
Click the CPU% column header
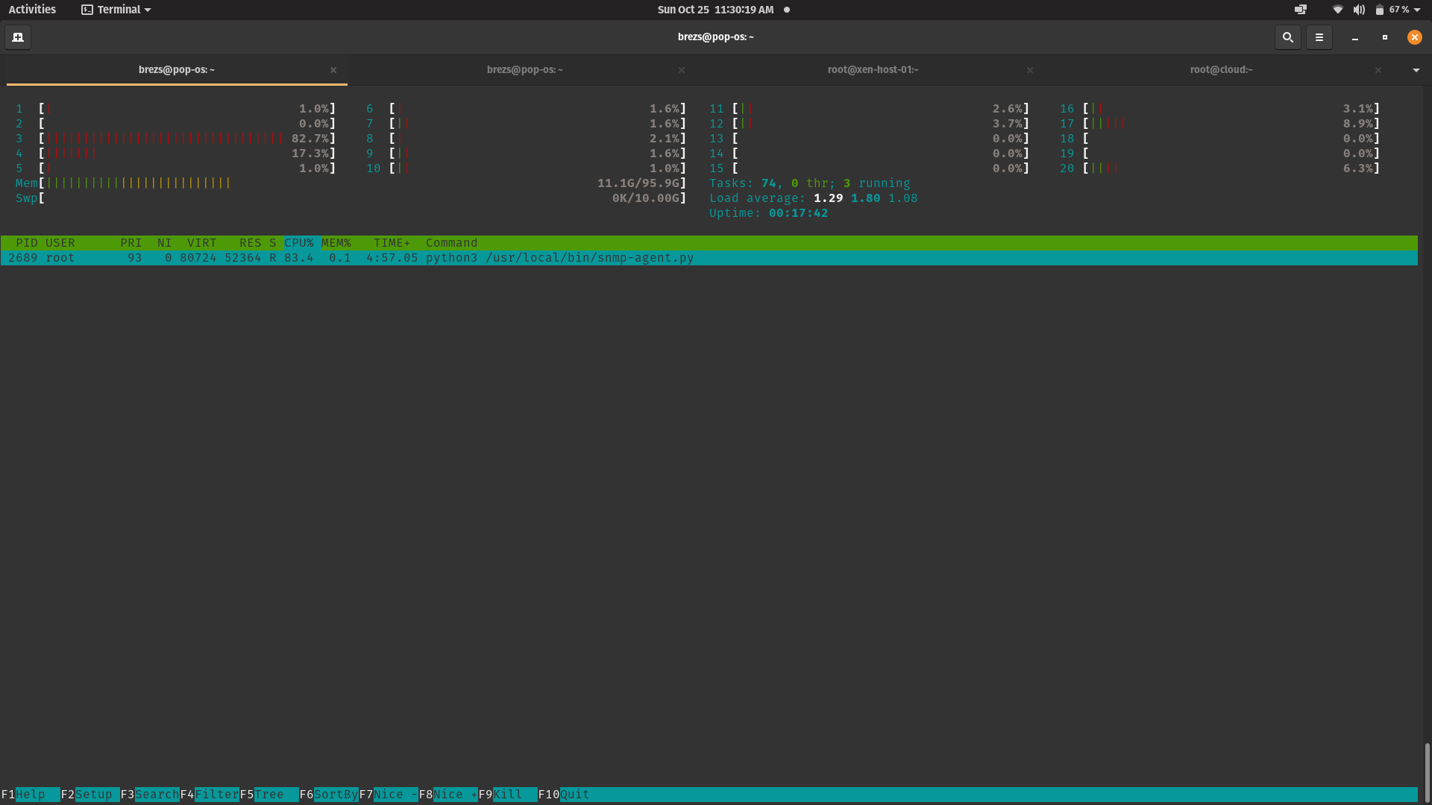[x=299, y=243]
